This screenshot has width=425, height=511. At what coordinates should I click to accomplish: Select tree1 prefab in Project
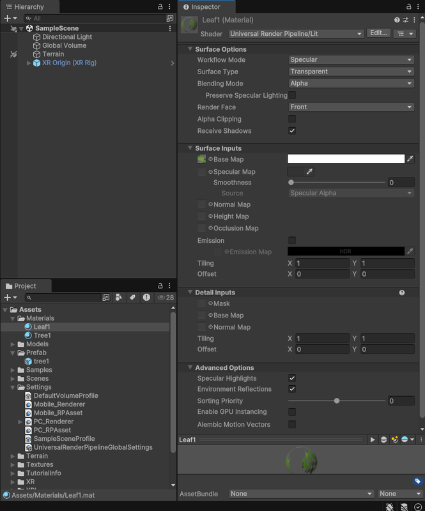tap(41, 362)
